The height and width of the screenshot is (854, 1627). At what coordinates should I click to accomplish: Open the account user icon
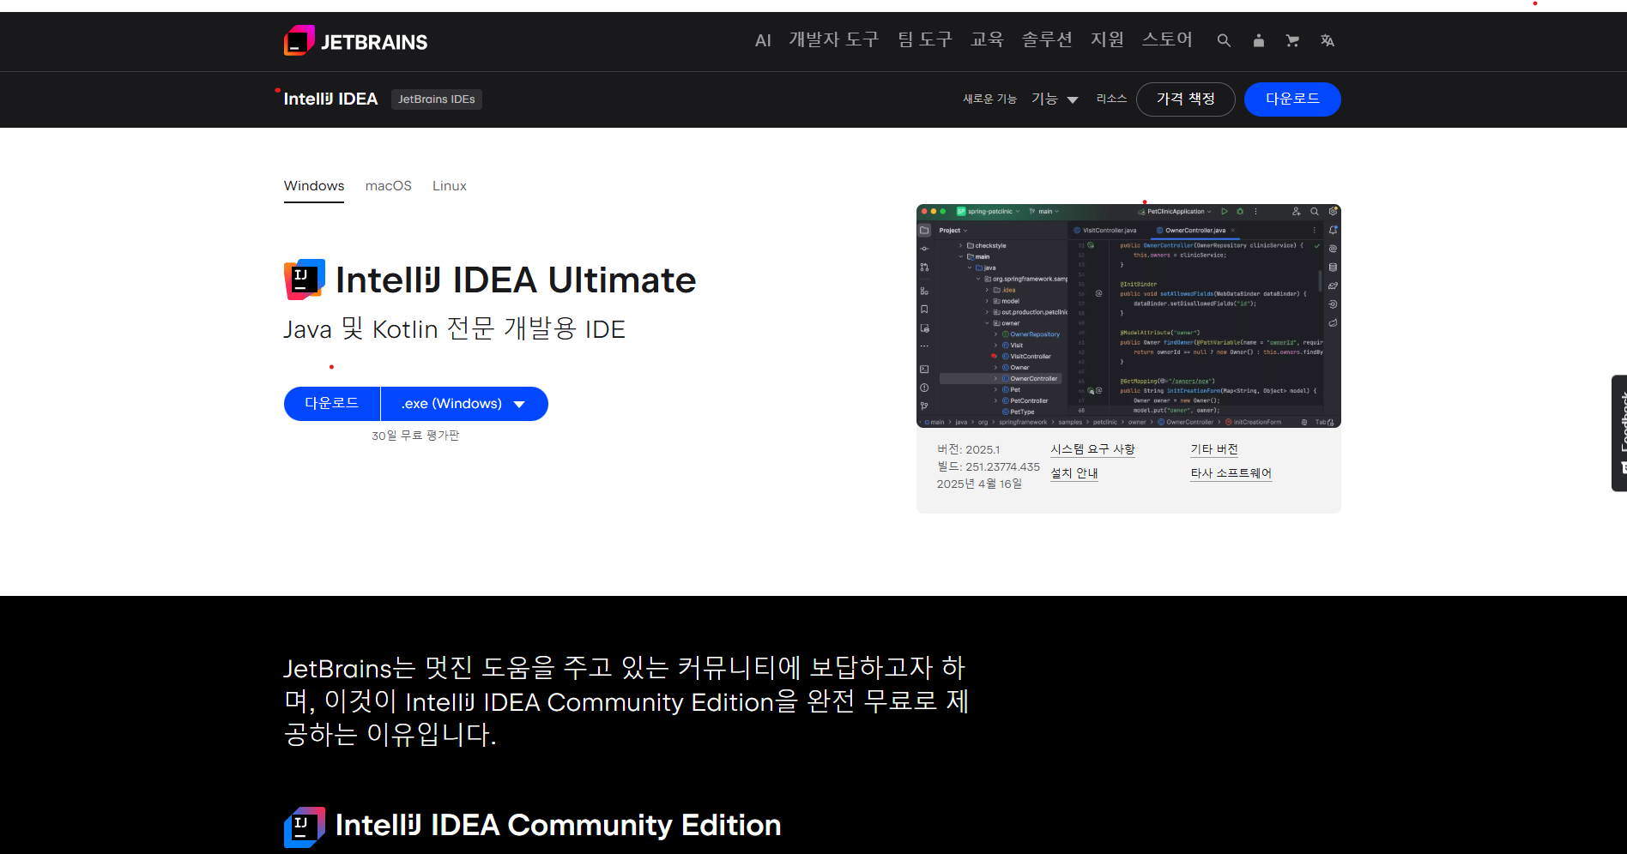[1258, 40]
